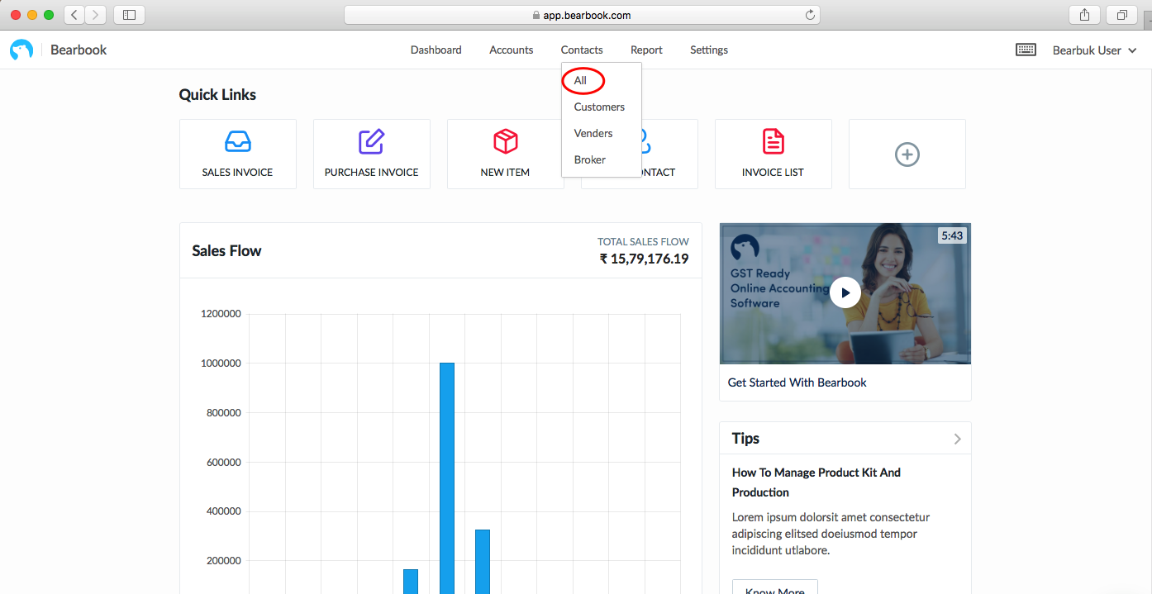This screenshot has height=594, width=1152.
Task: Click the Sales Flow heading
Action: pos(226,251)
